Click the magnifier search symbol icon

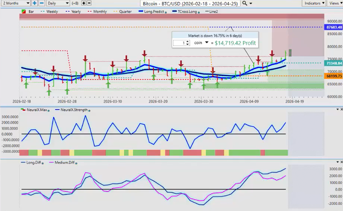[245, 3]
